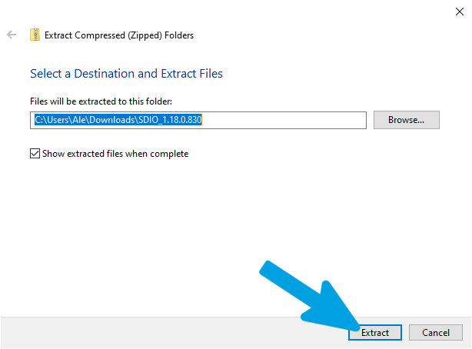Image resolution: width=472 pixels, height=349 pixels.
Task: Open the Browse... folder picker
Action: (x=407, y=120)
